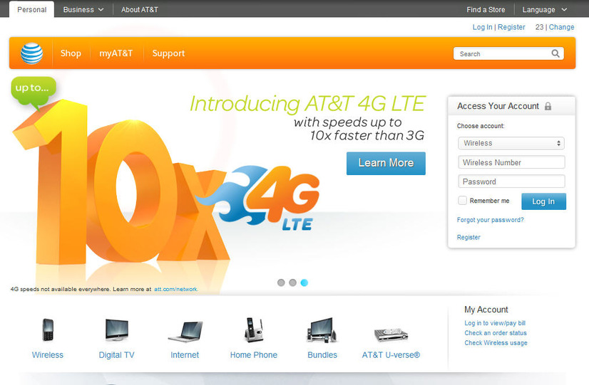Select the second carousel dot

pyautogui.click(x=292, y=283)
